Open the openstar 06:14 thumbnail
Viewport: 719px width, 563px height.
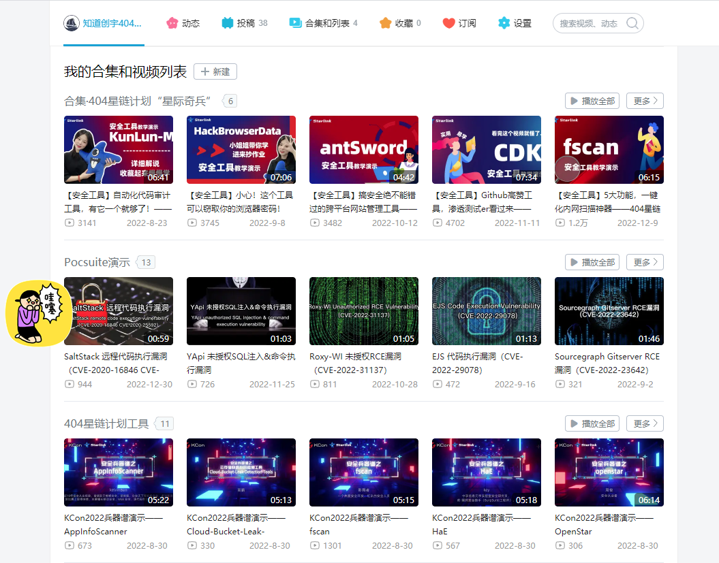coord(609,472)
